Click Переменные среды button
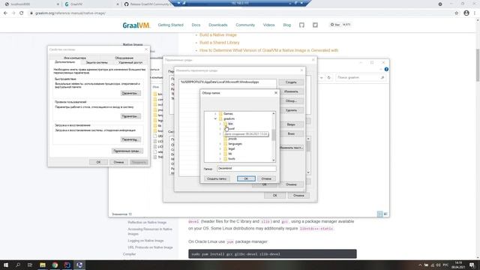Image resolution: width=480 pixels, height=270 pixels. (127, 151)
